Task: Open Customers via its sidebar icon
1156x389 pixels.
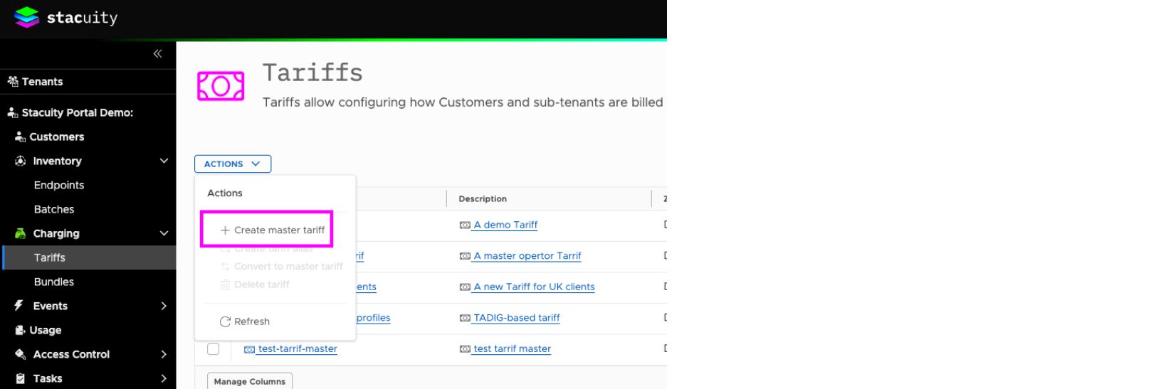Action: click(x=20, y=137)
